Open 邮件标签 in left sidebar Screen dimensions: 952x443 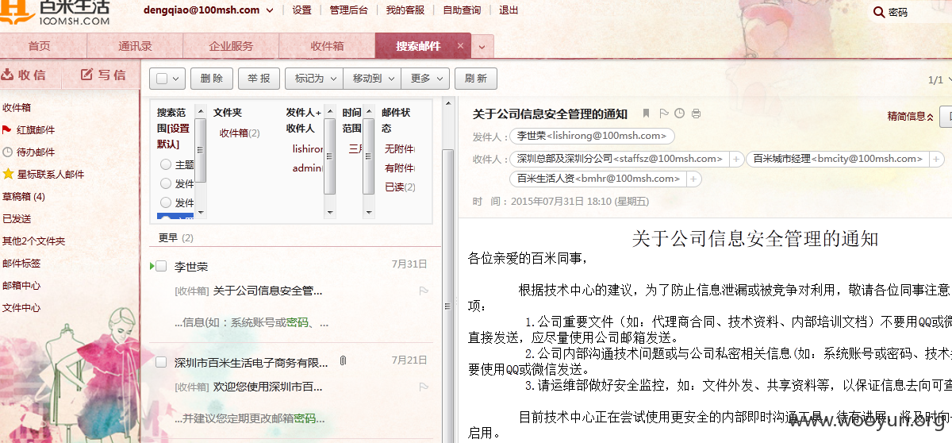pyautogui.click(x=21, y=263)
